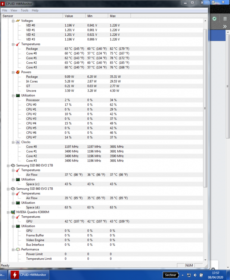Image resolution: width=230 pixels, height=280 pixels.
Task: Click the Utilization icon under NVIDIA Quadro
Action: pos(18,226)
